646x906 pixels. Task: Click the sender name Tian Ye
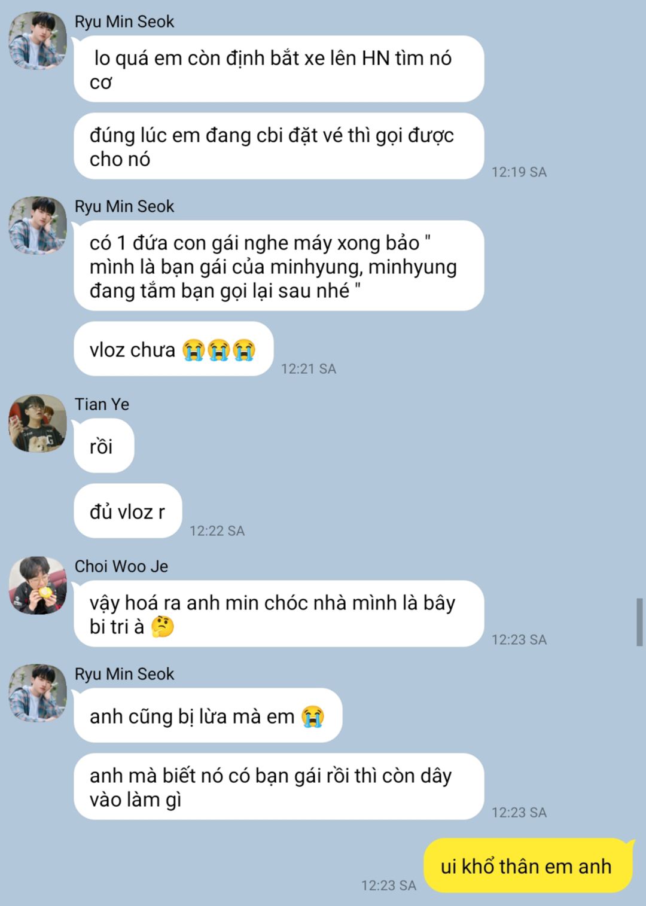coord(102,404)
